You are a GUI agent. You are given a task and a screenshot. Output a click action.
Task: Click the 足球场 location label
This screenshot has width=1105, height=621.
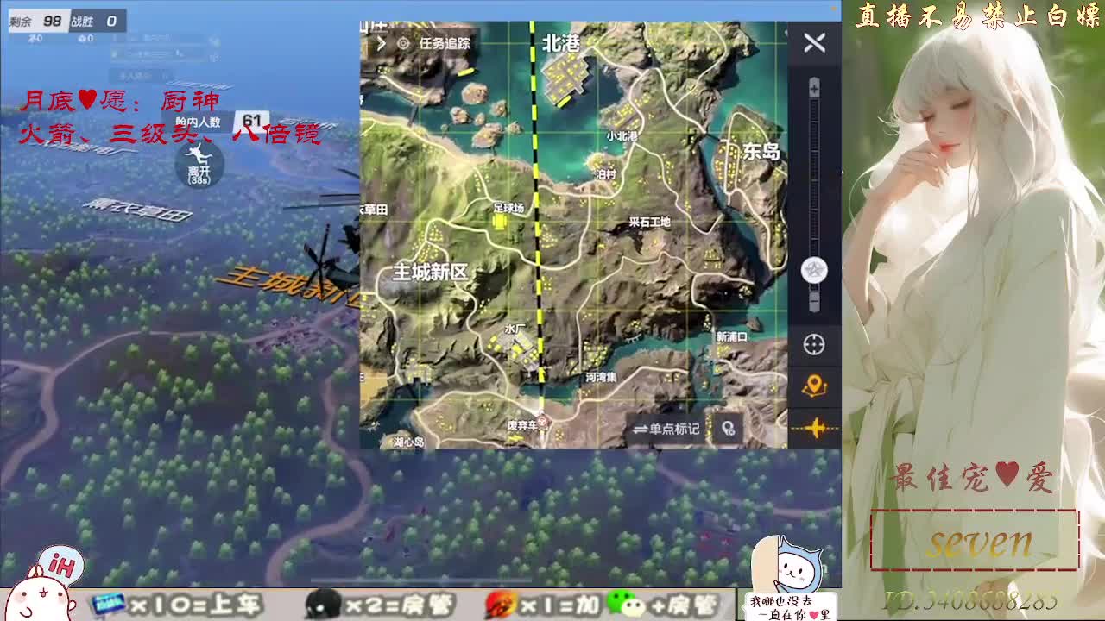pos(508,208)
